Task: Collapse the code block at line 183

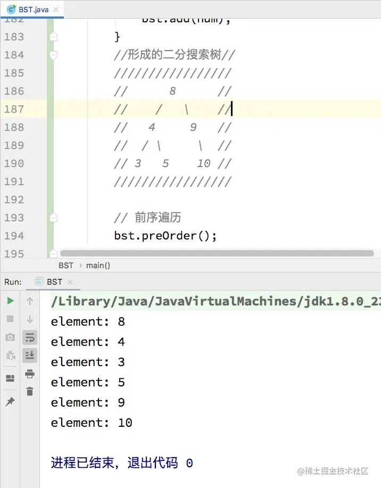Action: click(x=54, y=37)
